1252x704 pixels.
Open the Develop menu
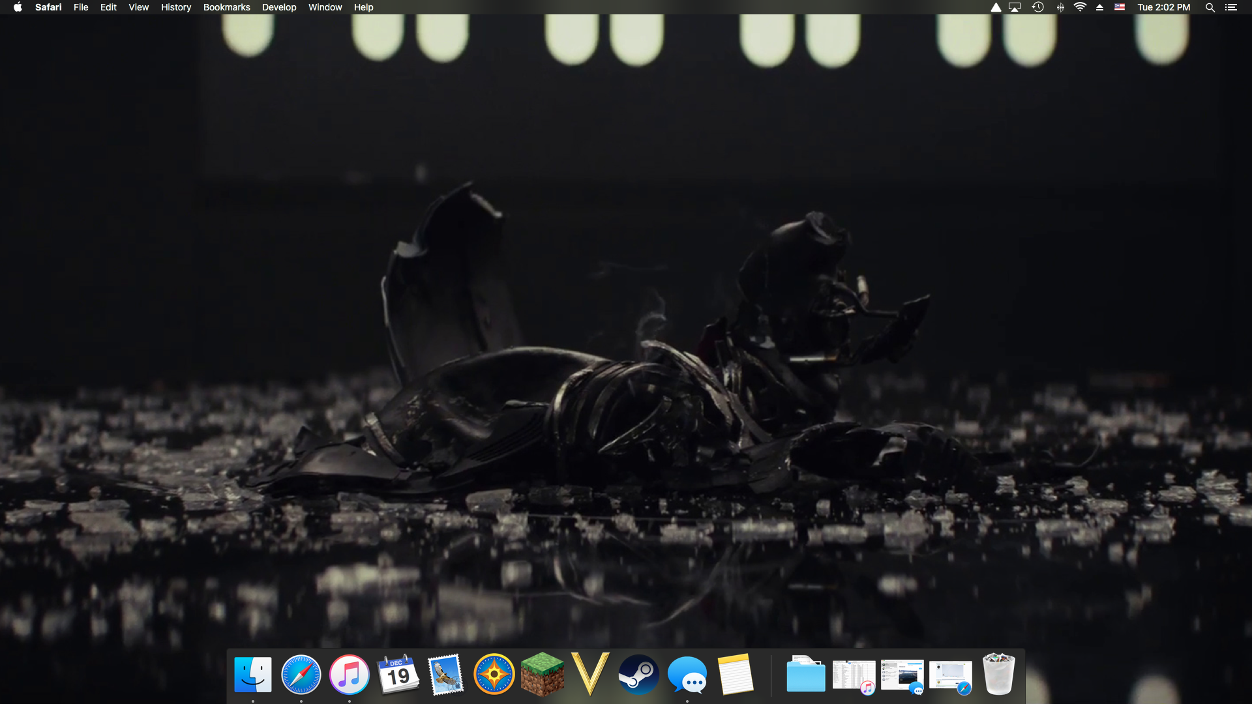(x=279, y=7)
